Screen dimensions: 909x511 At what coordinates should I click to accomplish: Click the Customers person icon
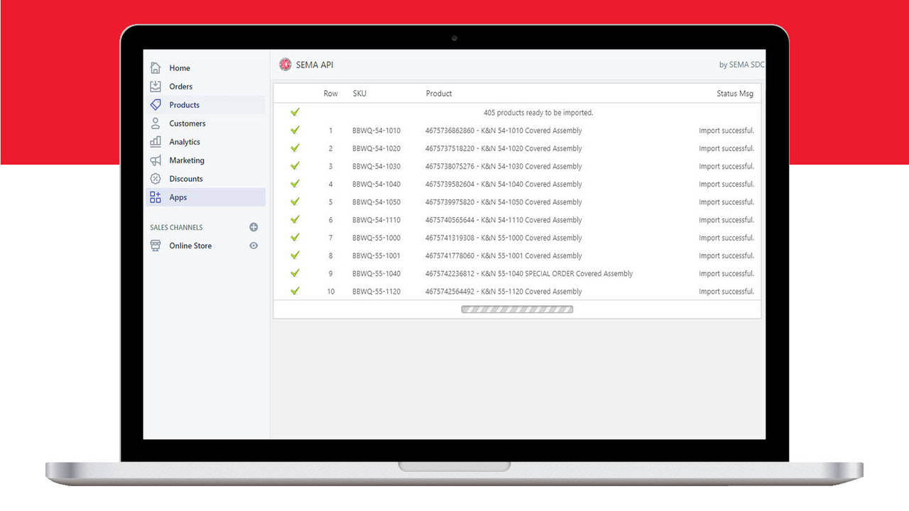pyautogui.click(x=156, y=123)
